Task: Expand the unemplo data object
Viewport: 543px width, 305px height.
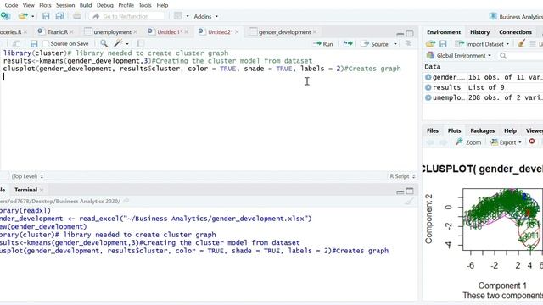Action: (428, 98)
